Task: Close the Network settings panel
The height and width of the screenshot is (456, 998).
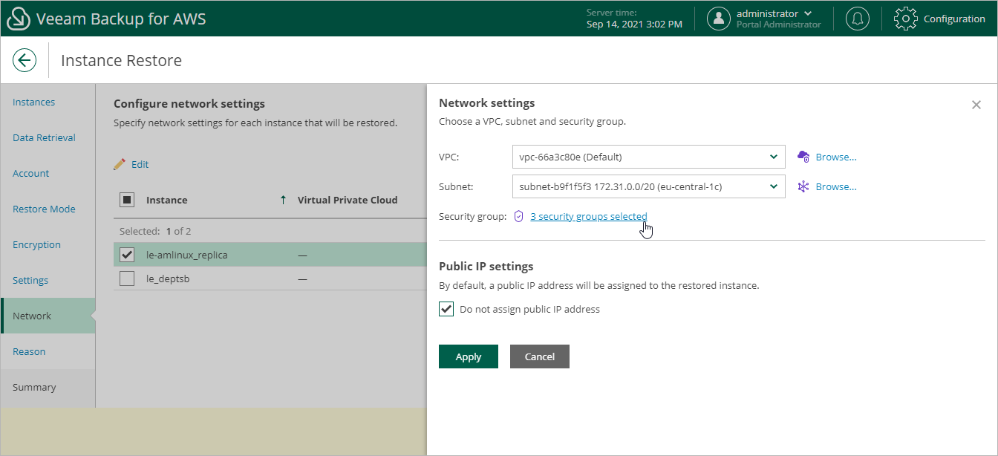Action: click(976, 105)
